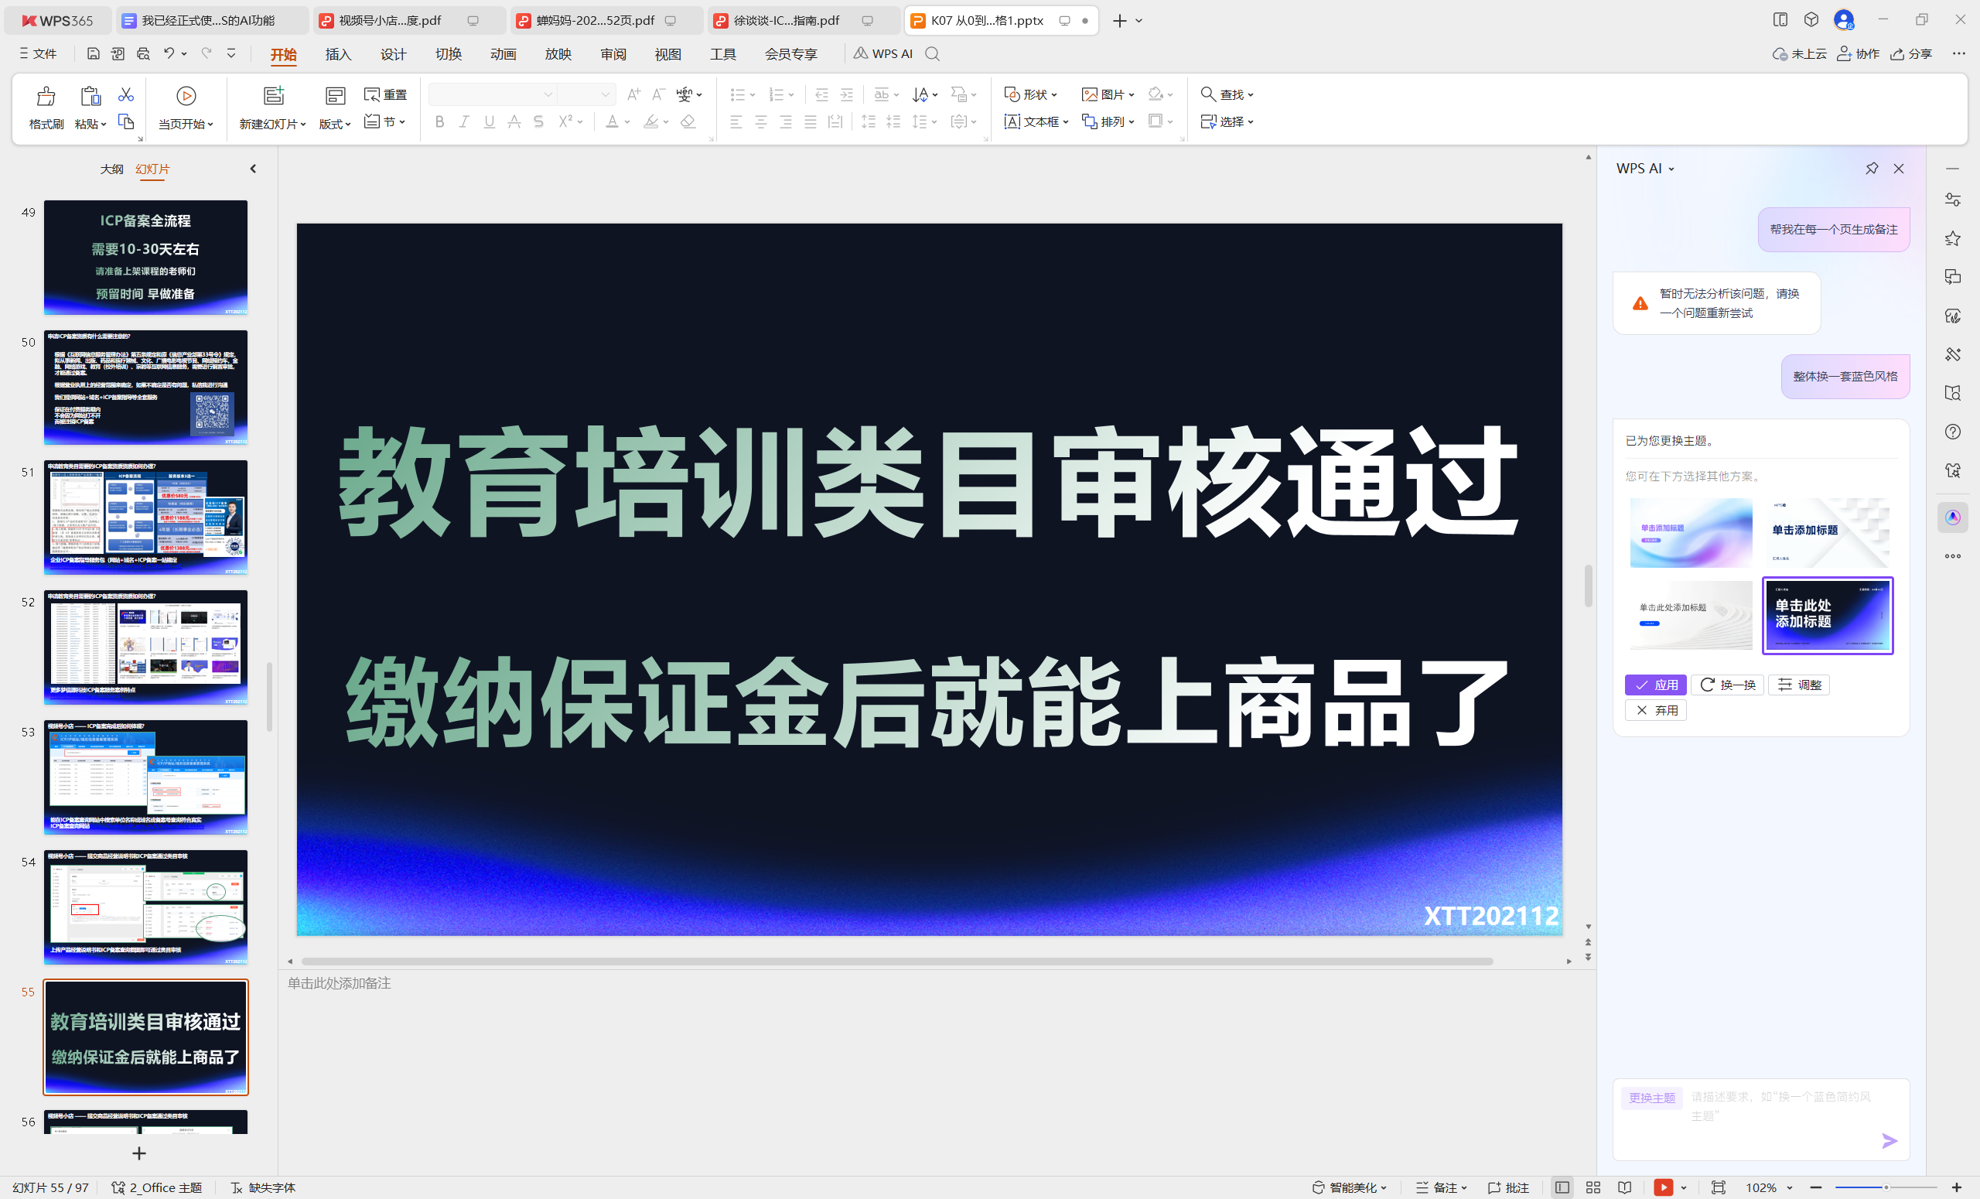Switch to the Outline (大纲) tab
Screen dimensions: 1980x1199
coord(111,169)
